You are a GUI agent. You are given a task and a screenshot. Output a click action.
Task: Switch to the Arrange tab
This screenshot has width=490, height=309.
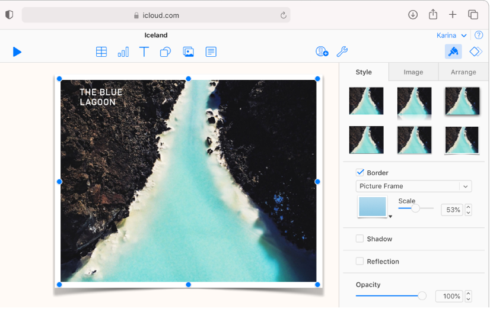pos(463,72)
